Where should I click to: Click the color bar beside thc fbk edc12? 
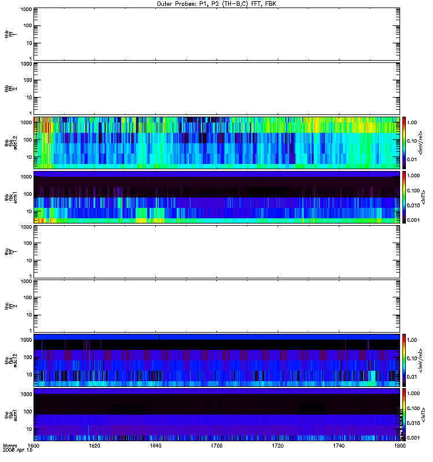pyautogui.click(x=404, y=360)
